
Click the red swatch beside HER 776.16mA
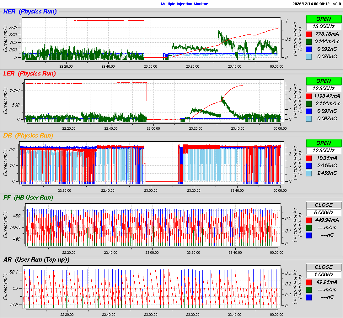pos(309,34)
